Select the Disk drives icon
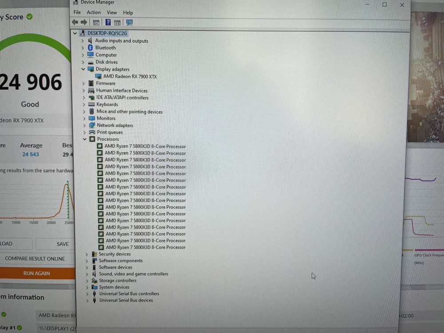444x333 pixels. [91, 62]
